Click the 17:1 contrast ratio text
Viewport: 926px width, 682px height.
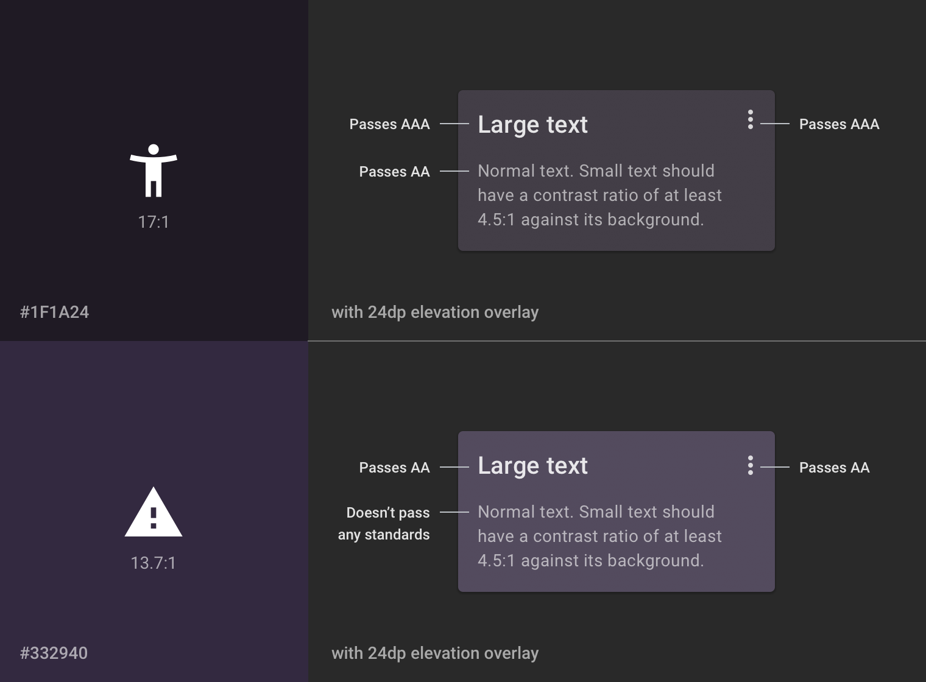pos(154,222)
